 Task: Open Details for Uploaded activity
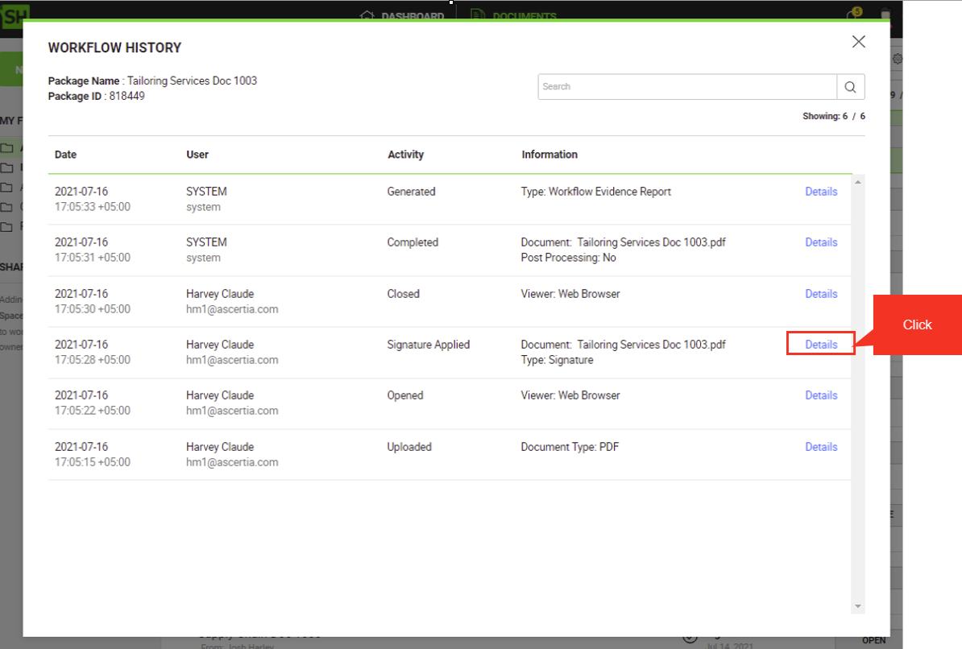point(821,447)
